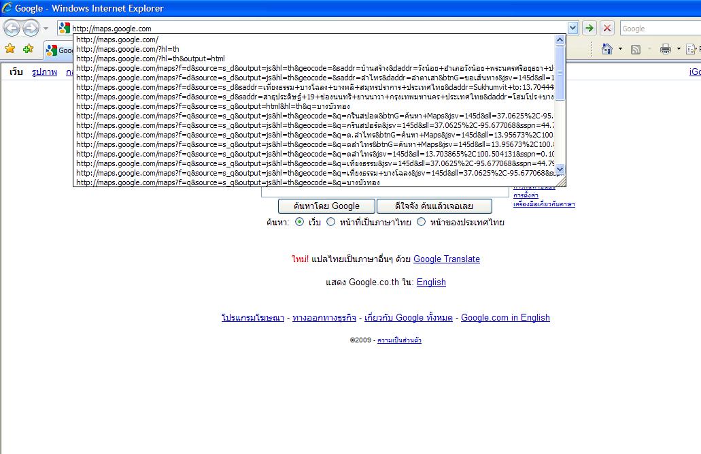Open the ความเป็นส่วนตัว privacy link

pyautogui.click(x=399, y=340)
